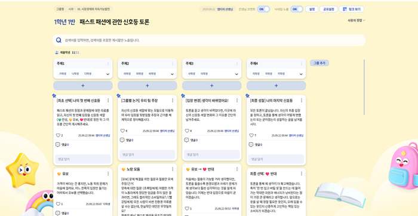The image size is (418, 216).
Task: Open more options on [최종 성찰] post
Action: tap(302, 101)
